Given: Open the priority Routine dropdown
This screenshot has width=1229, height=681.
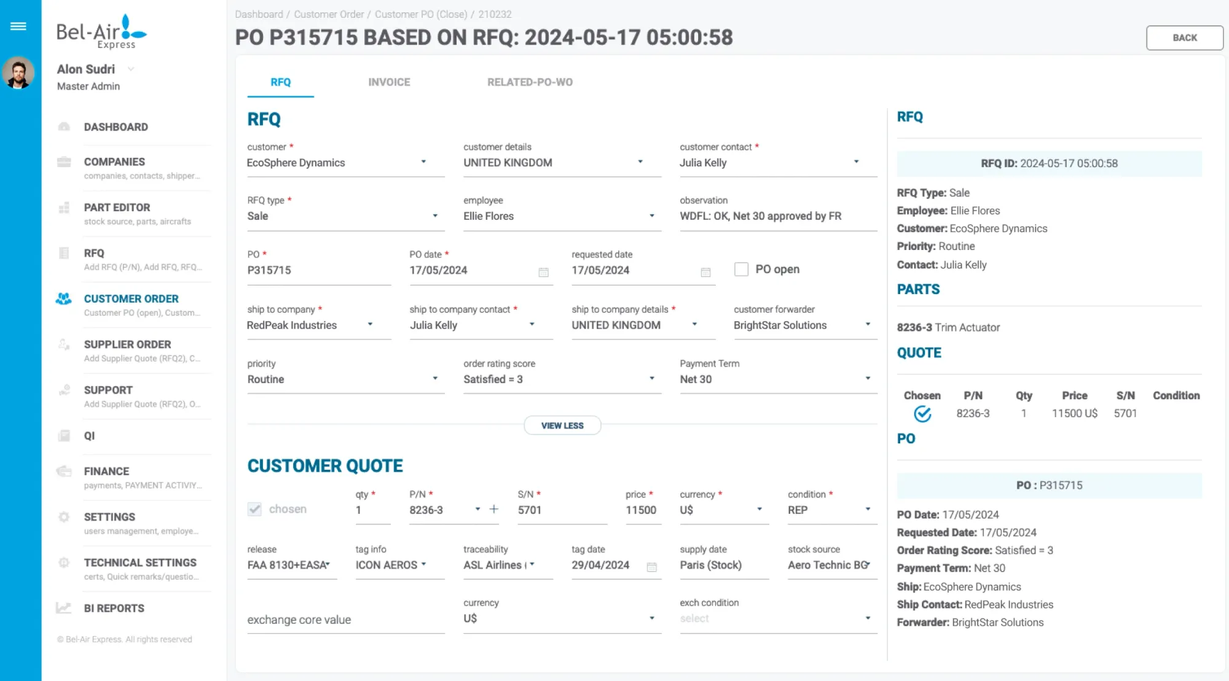Looking at the screenshot, I should point(345,379).
